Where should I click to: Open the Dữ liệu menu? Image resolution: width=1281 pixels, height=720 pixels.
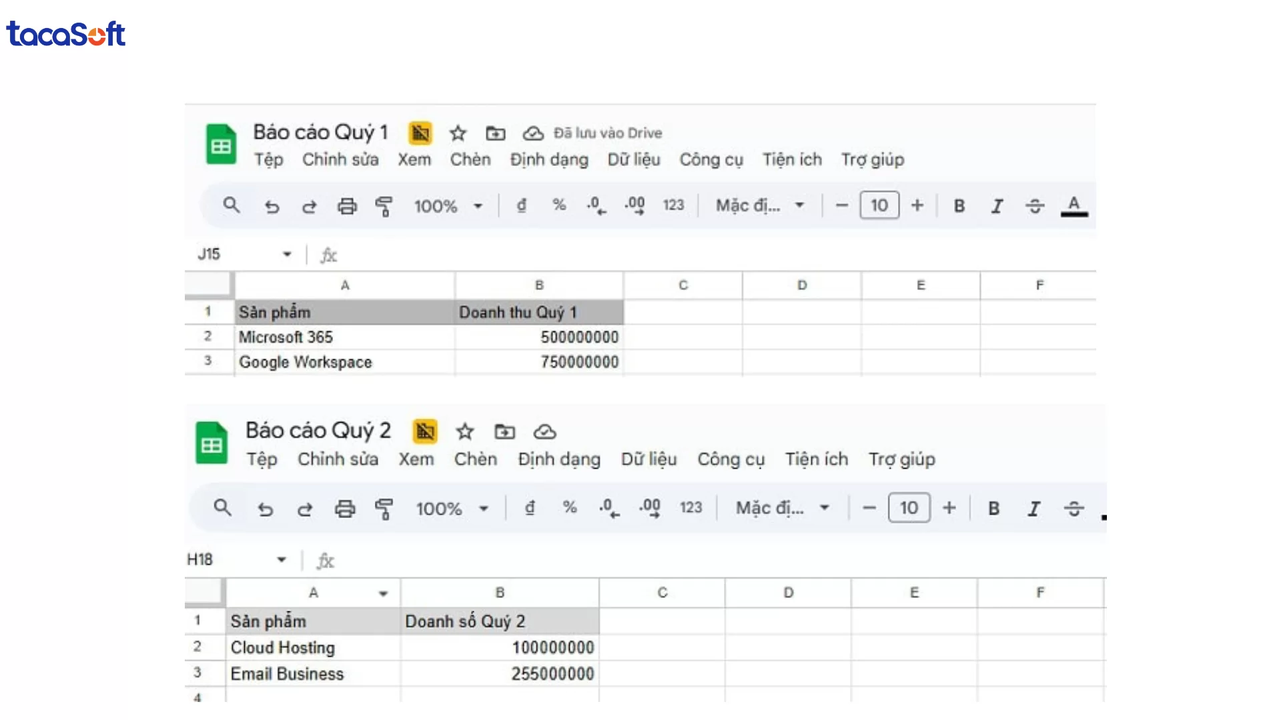click(633, 160)
